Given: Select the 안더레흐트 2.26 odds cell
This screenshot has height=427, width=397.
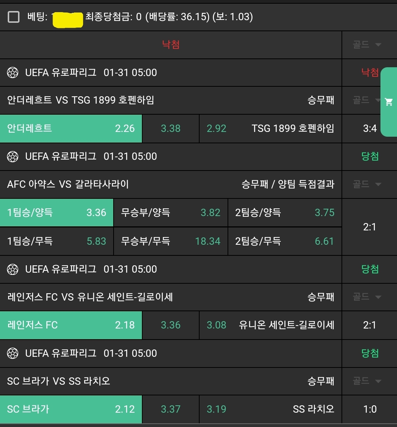Looking at the screenshot, I should [x=71, y=129].
